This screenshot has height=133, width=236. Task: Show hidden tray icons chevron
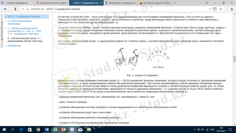pos(194,129)
